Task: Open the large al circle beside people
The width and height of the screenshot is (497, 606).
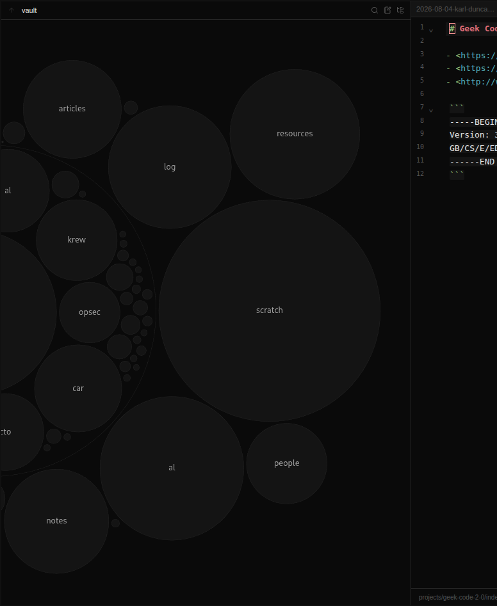Action: [172, 468]
